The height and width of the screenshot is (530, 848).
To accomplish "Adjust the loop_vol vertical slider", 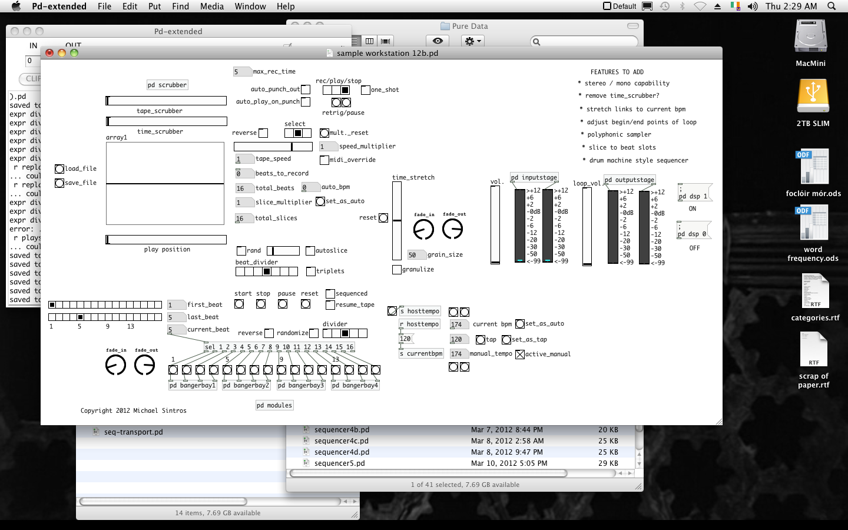I will [587, 227].
